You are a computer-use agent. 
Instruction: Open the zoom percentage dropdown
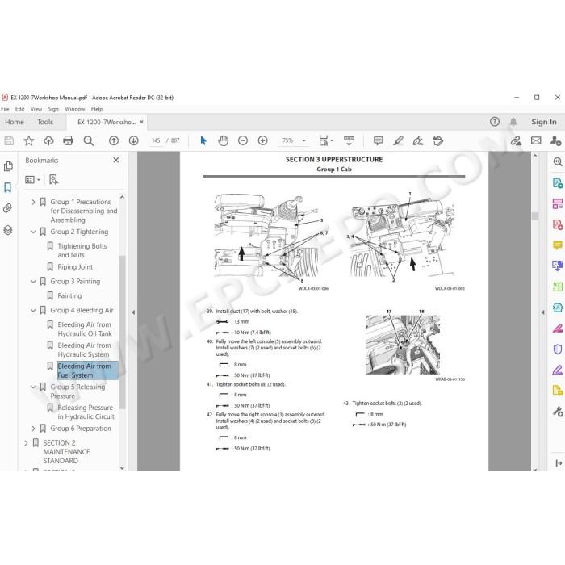coord(304,140)
